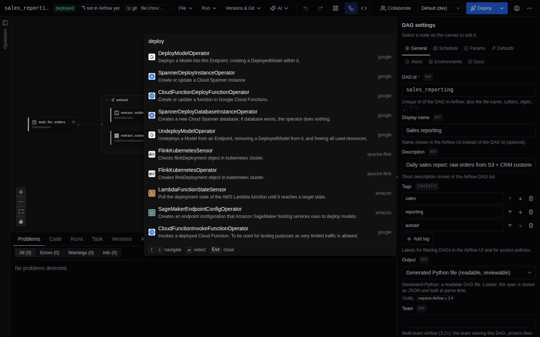Toggle the Operators sidebar panel icon
The height and width of the screenshot is (337, 540).
(x=5, y=23)
